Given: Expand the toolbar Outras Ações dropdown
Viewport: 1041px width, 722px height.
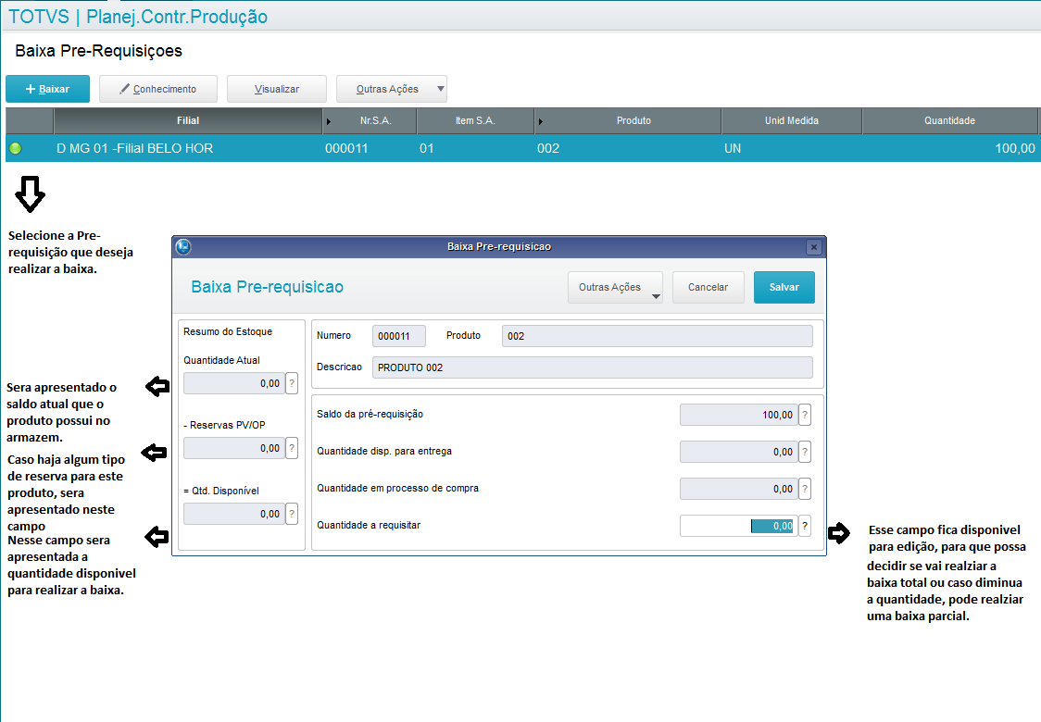Looking at the screenshot, I should point(391,89).
